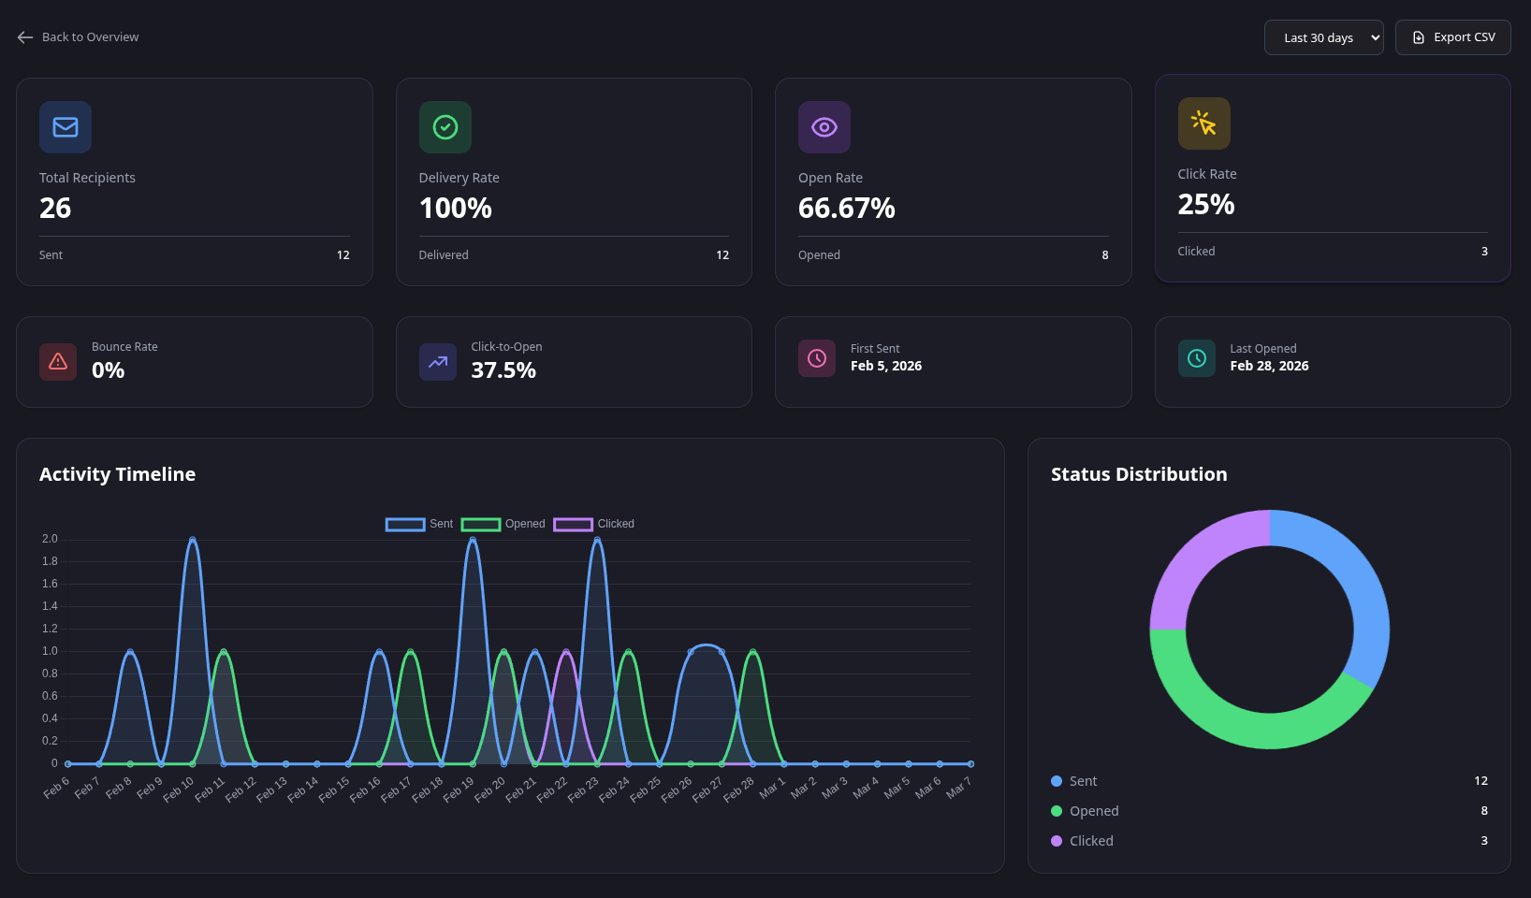Click the Sent legend dot under Status Distribution
1531x898 pixels.
click(1057, 780)
